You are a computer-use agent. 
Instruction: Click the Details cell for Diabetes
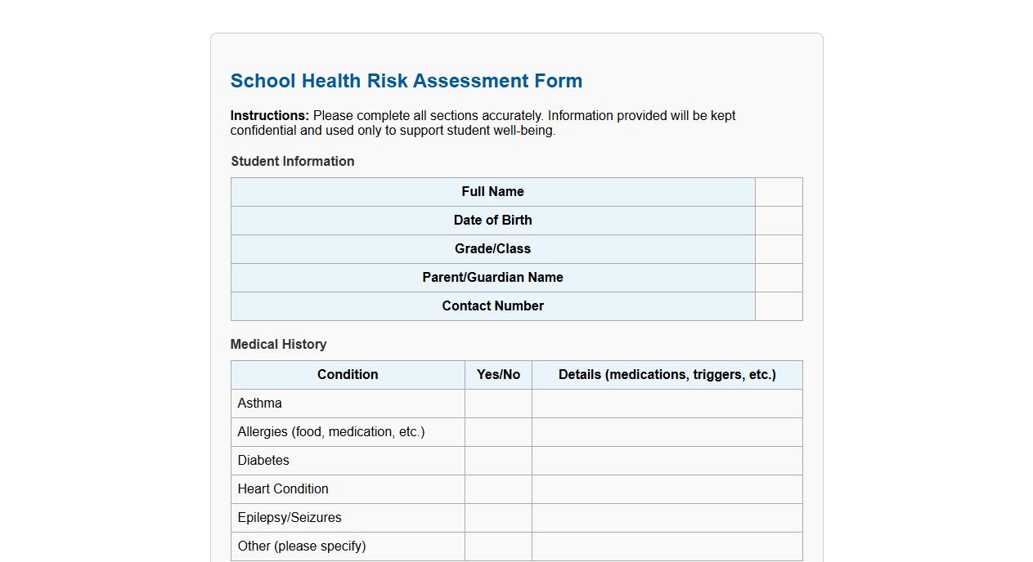tap(667, 460)
